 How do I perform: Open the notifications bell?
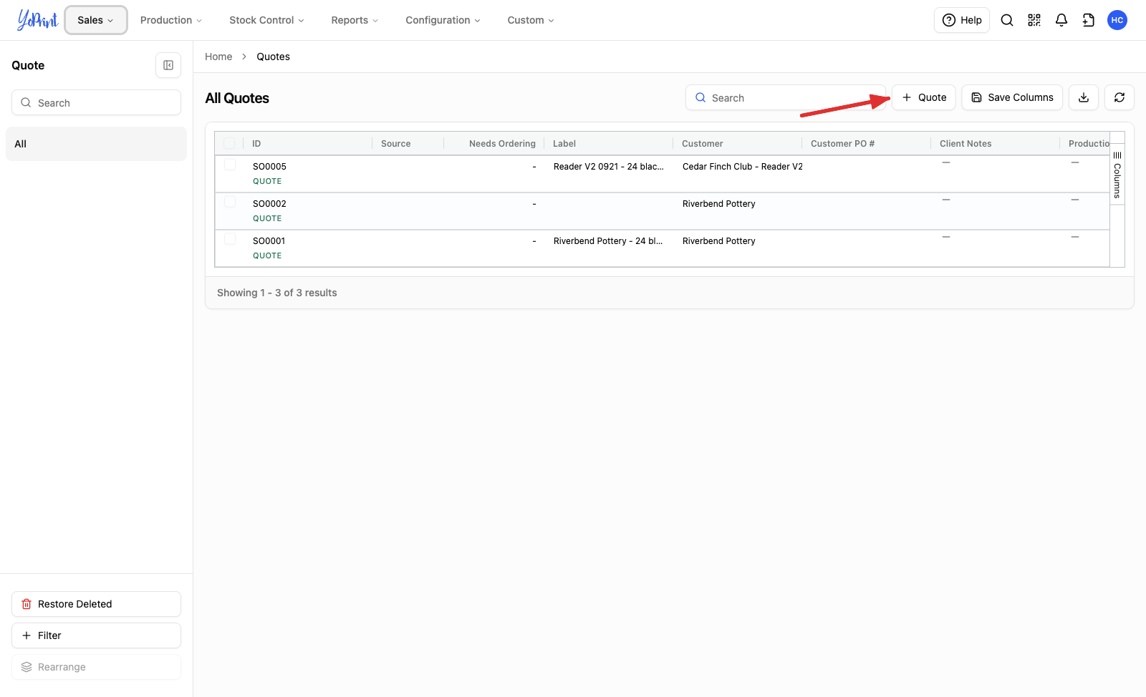[1061, 20]
